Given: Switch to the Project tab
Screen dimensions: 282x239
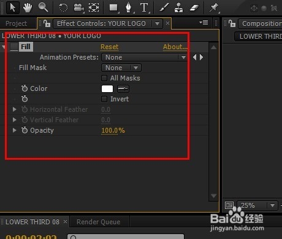Looking at the screenshot, I should (x=17, y=23).
